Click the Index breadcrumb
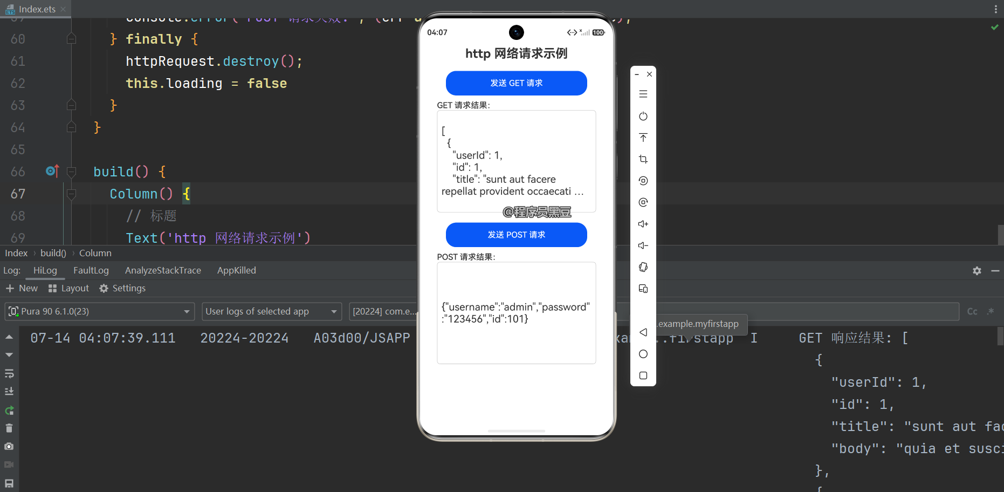Screen dimensions: 1004x492 click(16, 253)
